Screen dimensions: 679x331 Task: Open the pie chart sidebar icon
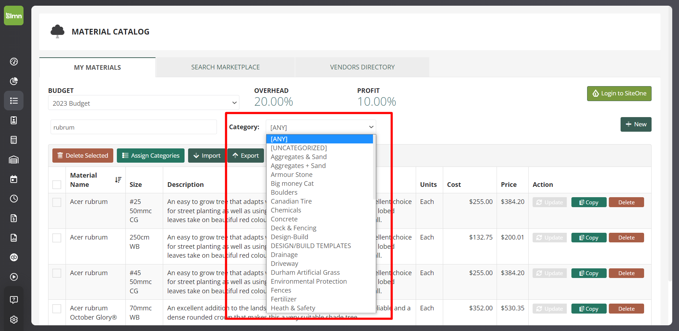coord(14,81)
